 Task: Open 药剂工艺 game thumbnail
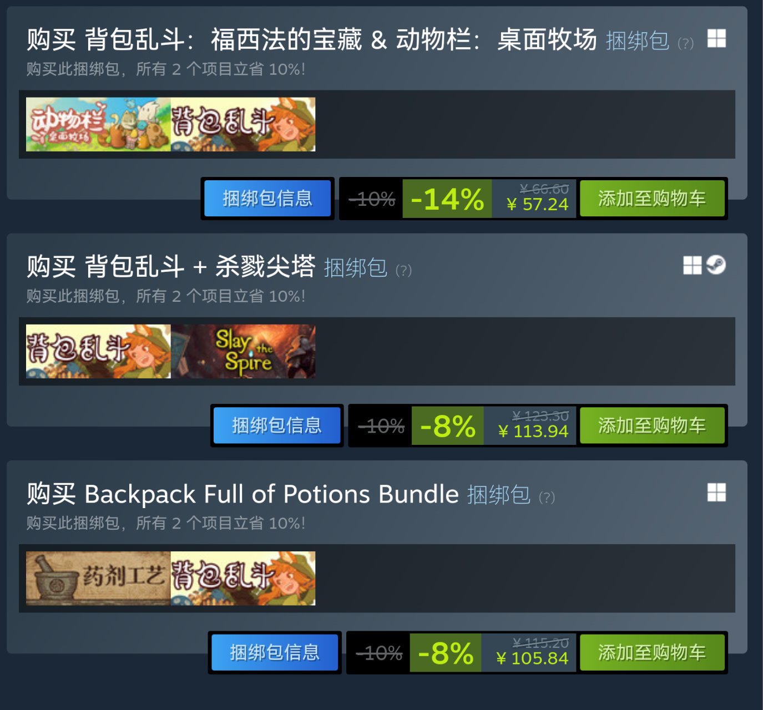pos(98,578)
